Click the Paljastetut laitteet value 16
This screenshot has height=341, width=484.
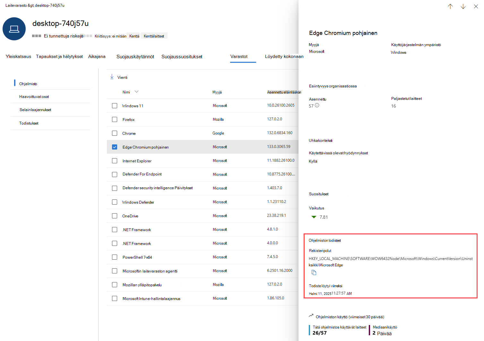coord(393,106)
